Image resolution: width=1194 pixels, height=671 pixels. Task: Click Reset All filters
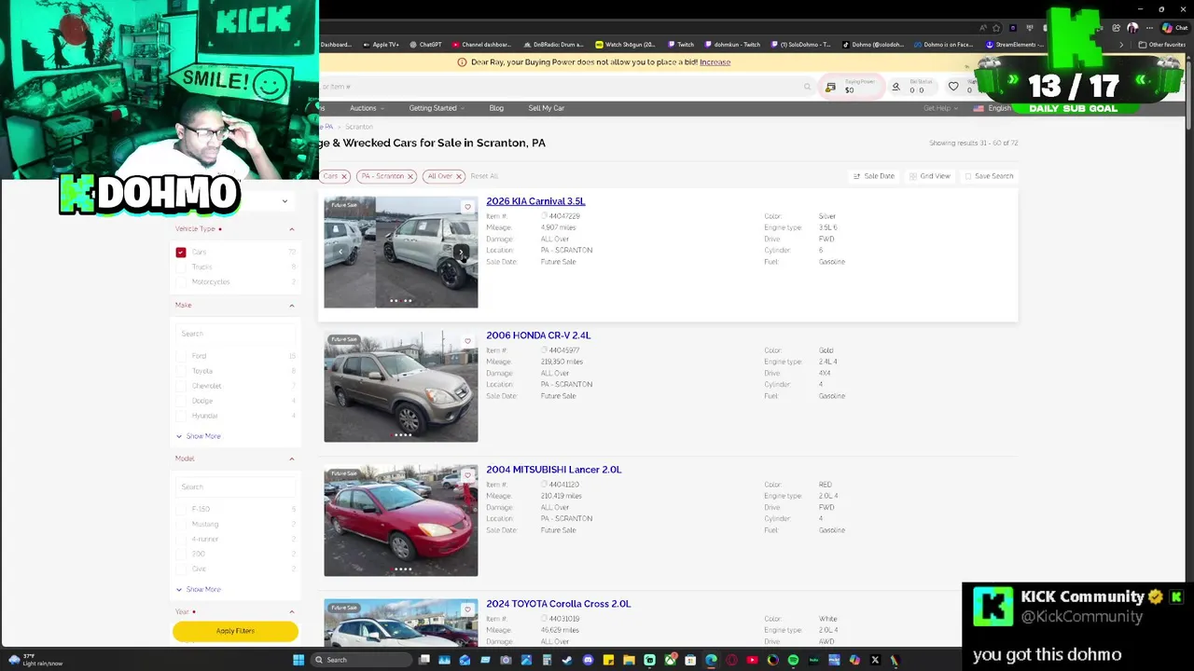tap(484, 176)
